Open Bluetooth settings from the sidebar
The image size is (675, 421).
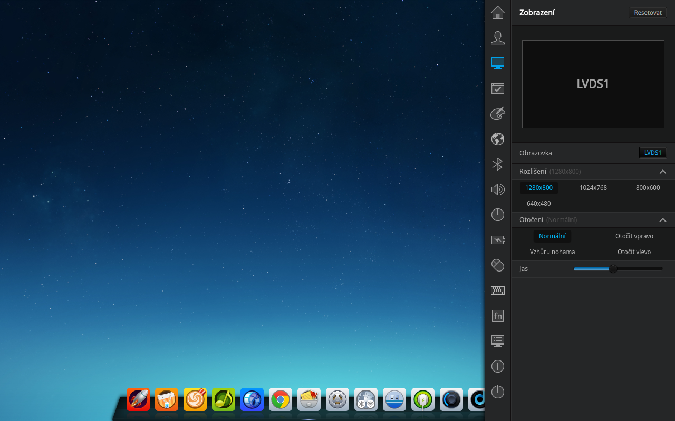(497, 164)
